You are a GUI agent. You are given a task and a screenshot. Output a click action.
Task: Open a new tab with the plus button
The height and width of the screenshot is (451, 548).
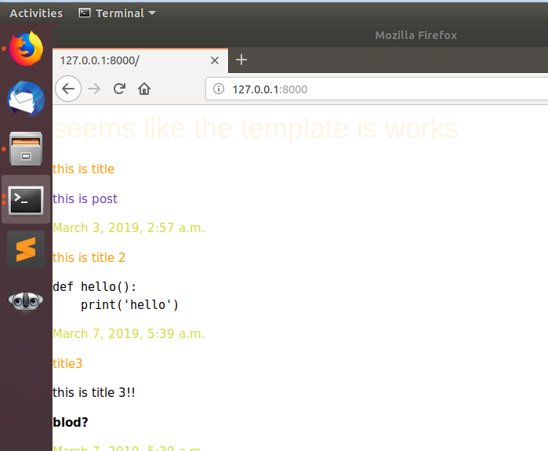click(x=241, y=60)
